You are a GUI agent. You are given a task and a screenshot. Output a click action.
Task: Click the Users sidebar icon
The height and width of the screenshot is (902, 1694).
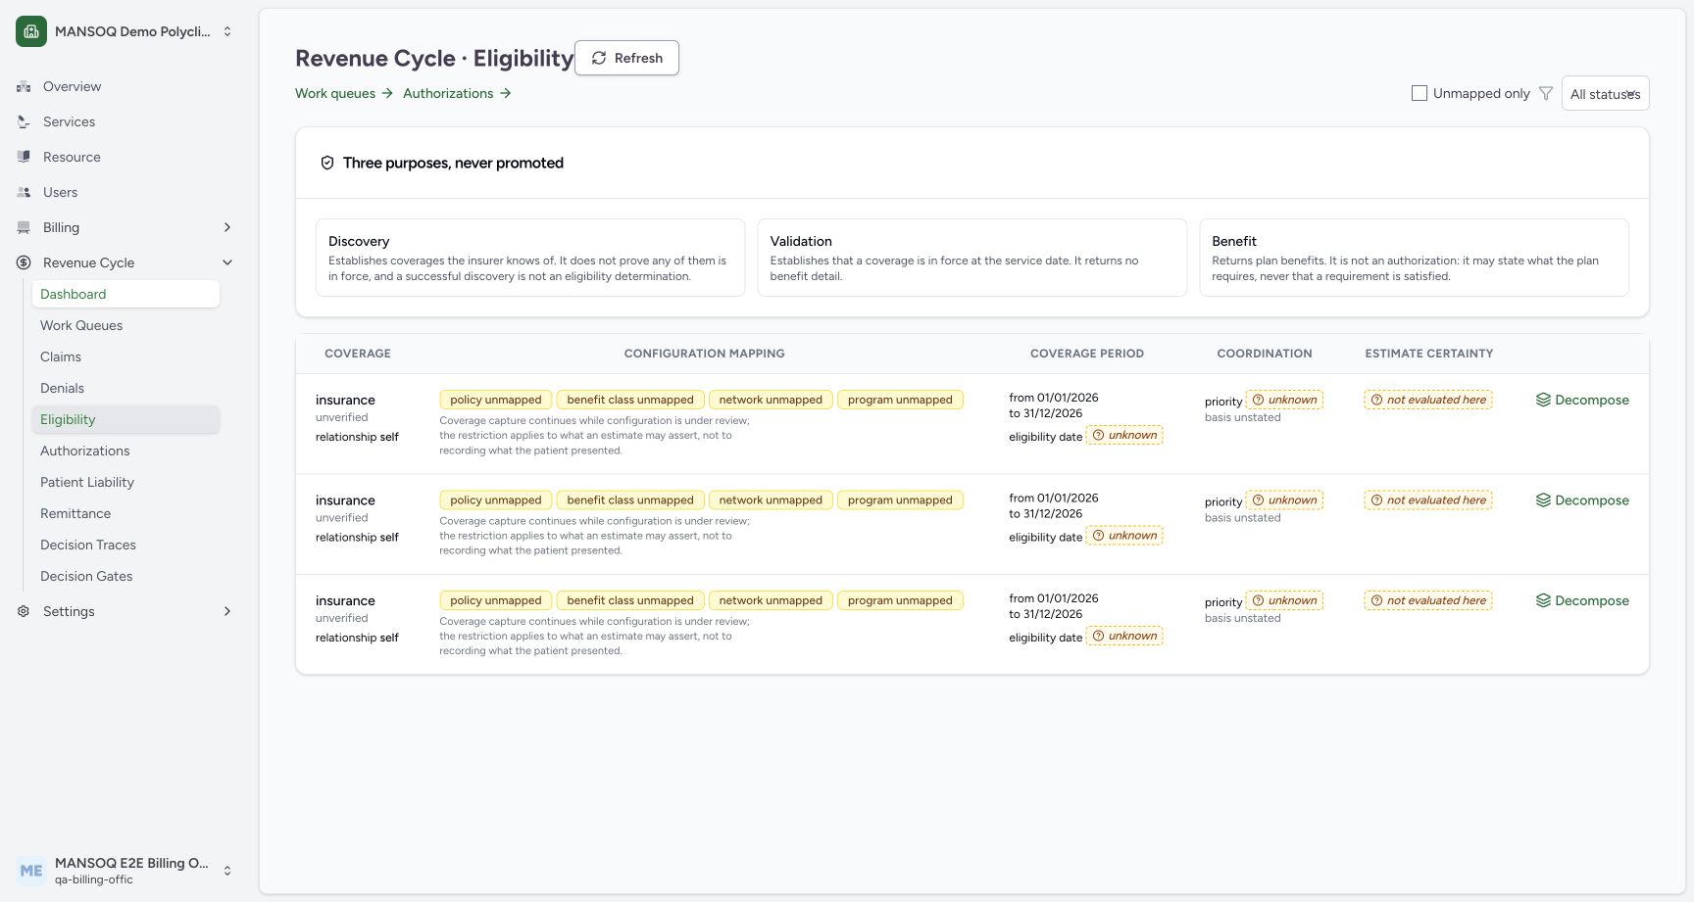coord(24,192)
